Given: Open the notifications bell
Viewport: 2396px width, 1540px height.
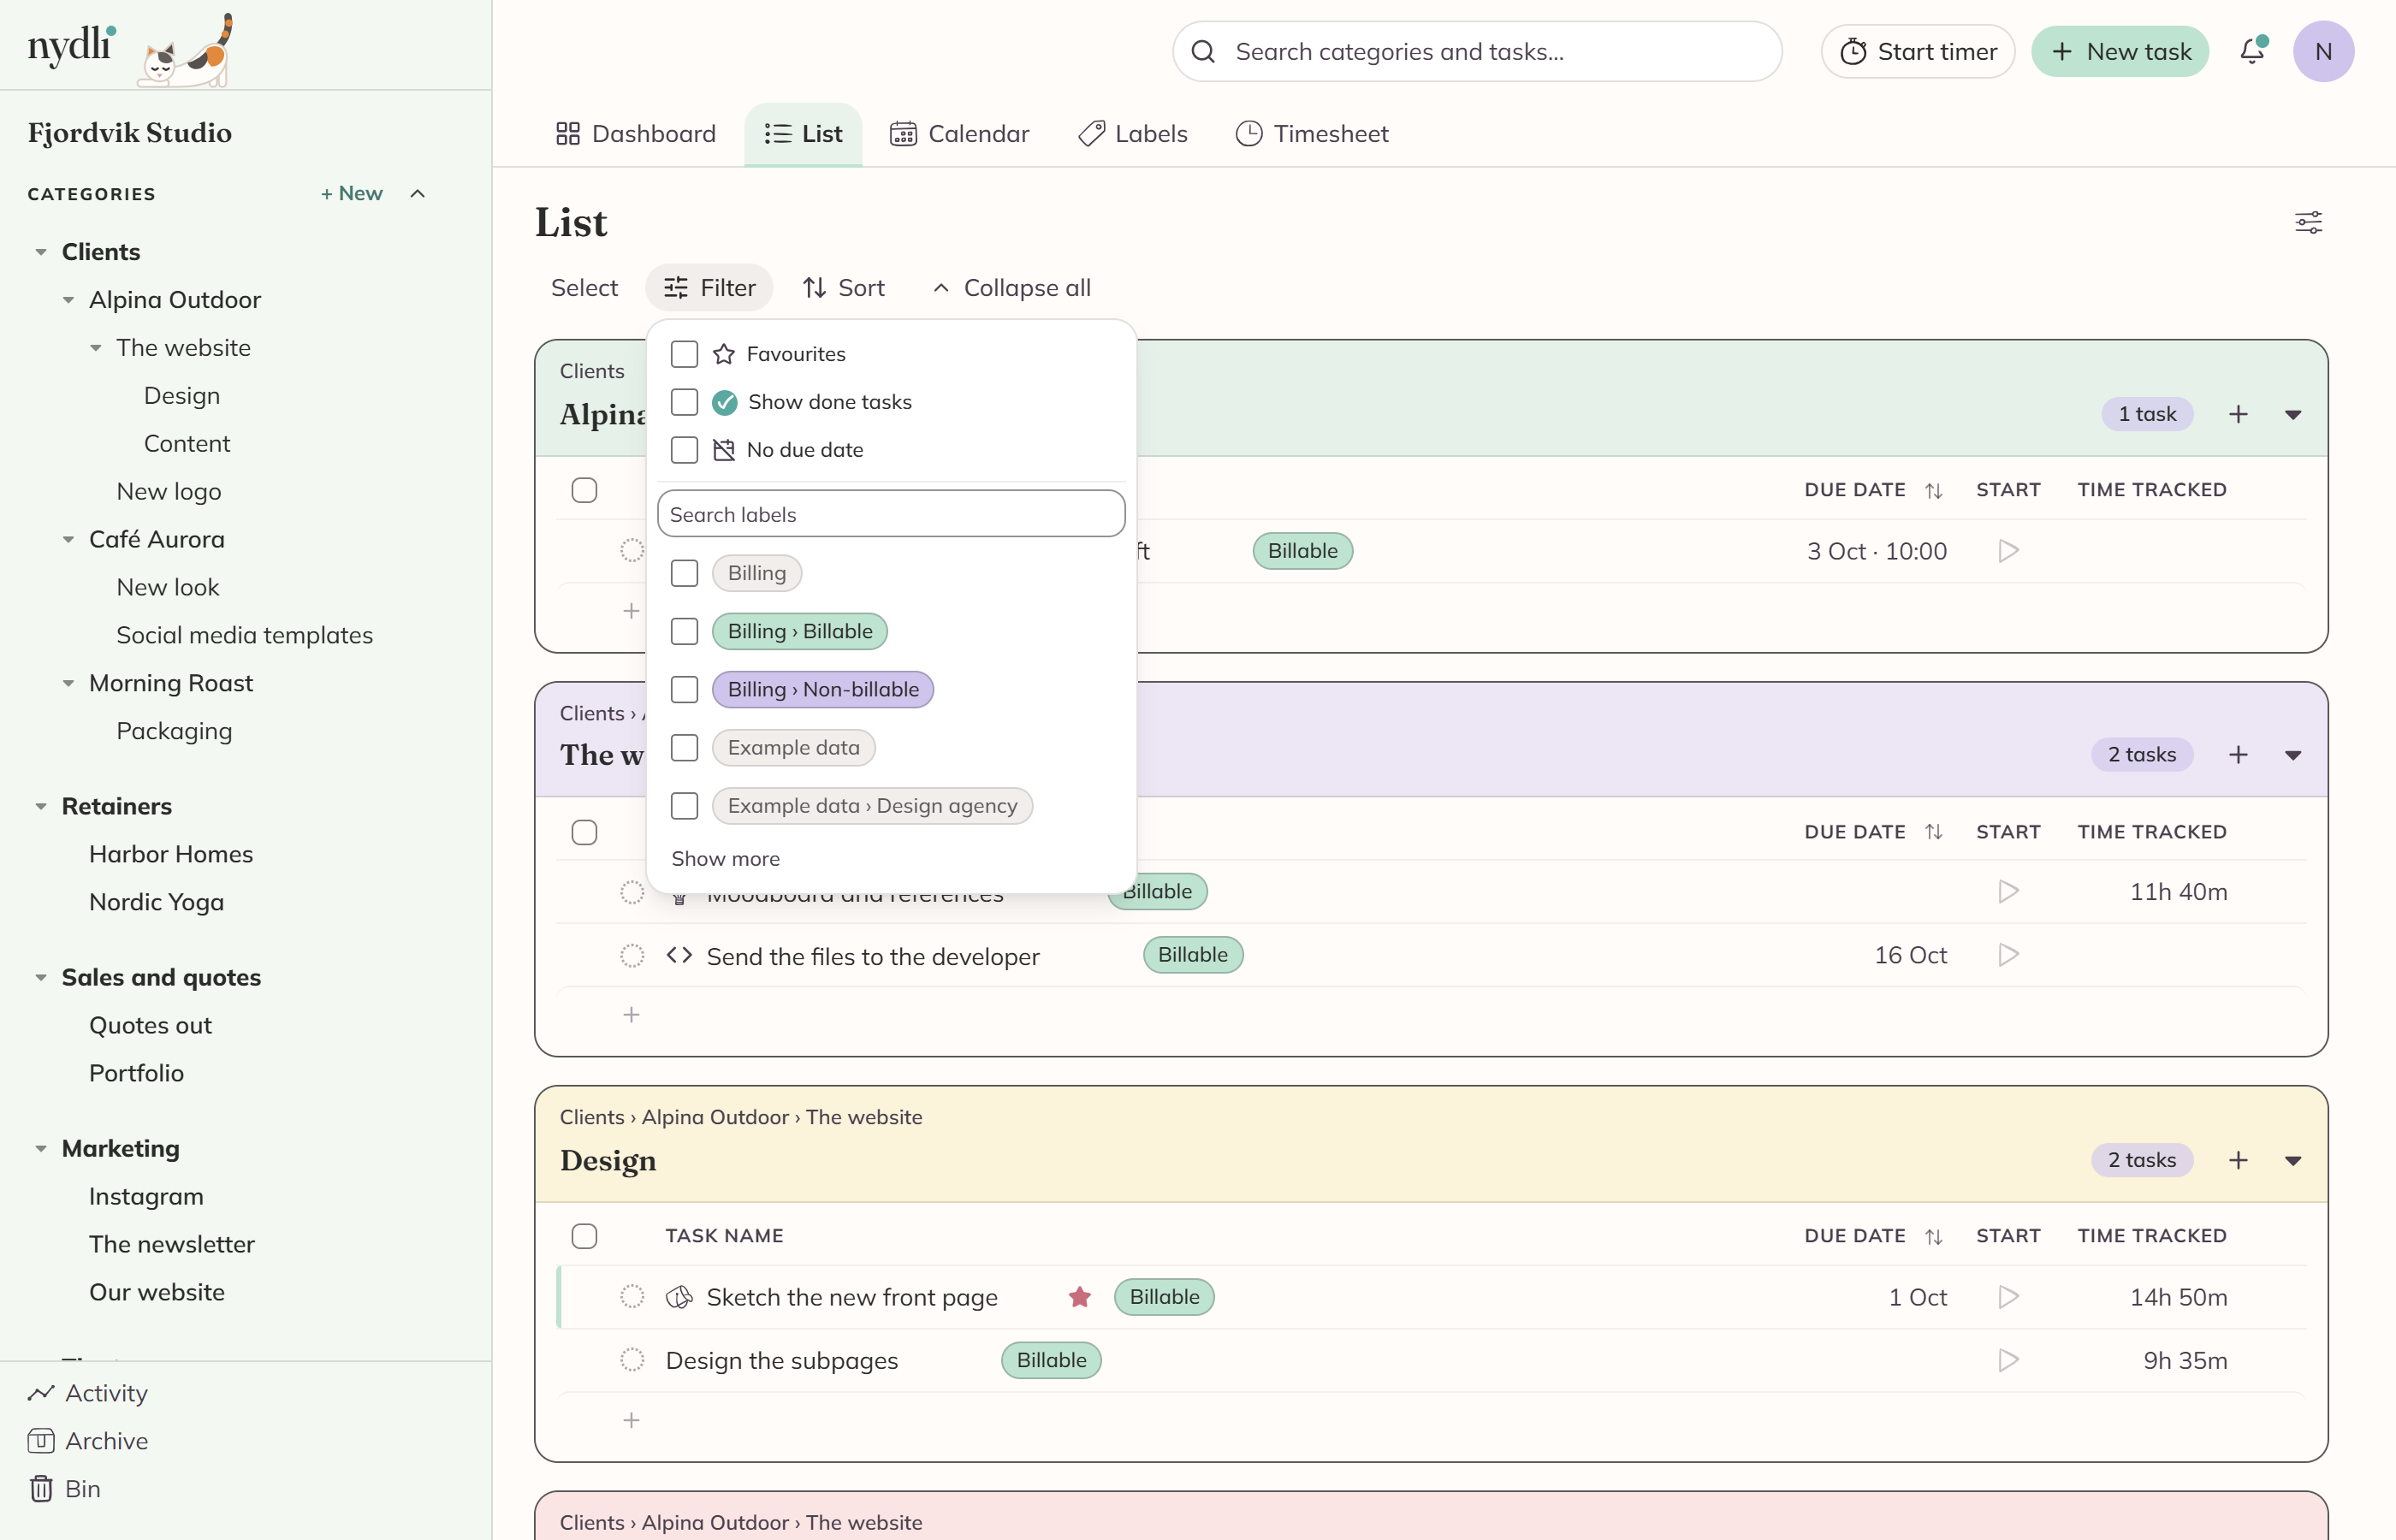Looking at the screenshot, I should (x=2252, y=51).
